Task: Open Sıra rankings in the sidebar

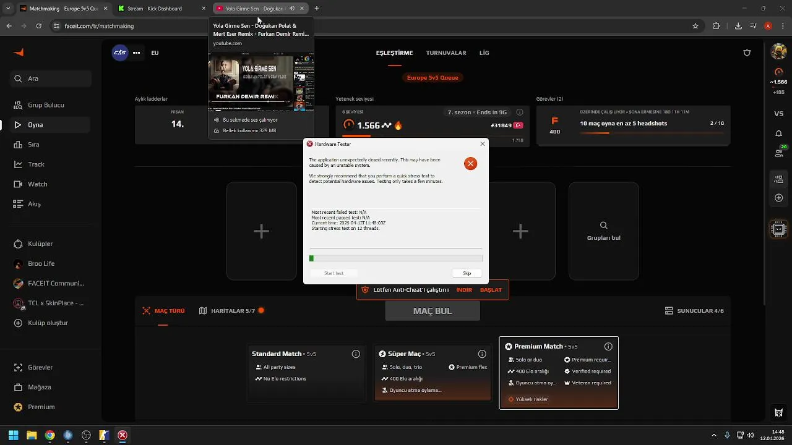Action: tap(51, 145)
